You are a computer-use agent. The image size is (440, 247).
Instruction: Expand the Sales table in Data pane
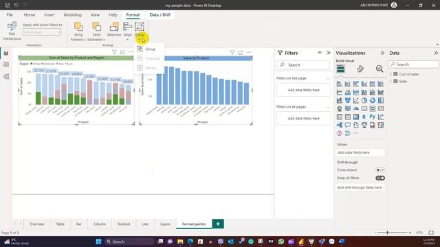390,81
